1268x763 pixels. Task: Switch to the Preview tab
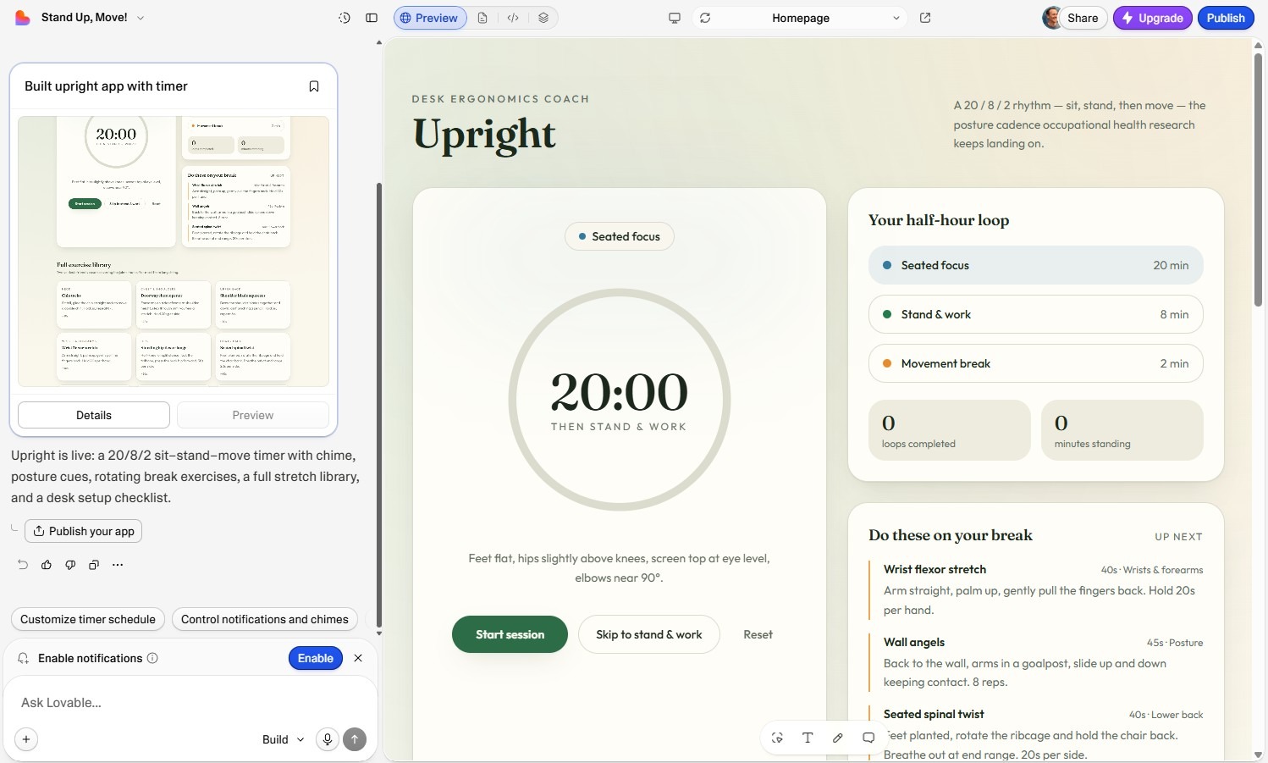point(430,18)
